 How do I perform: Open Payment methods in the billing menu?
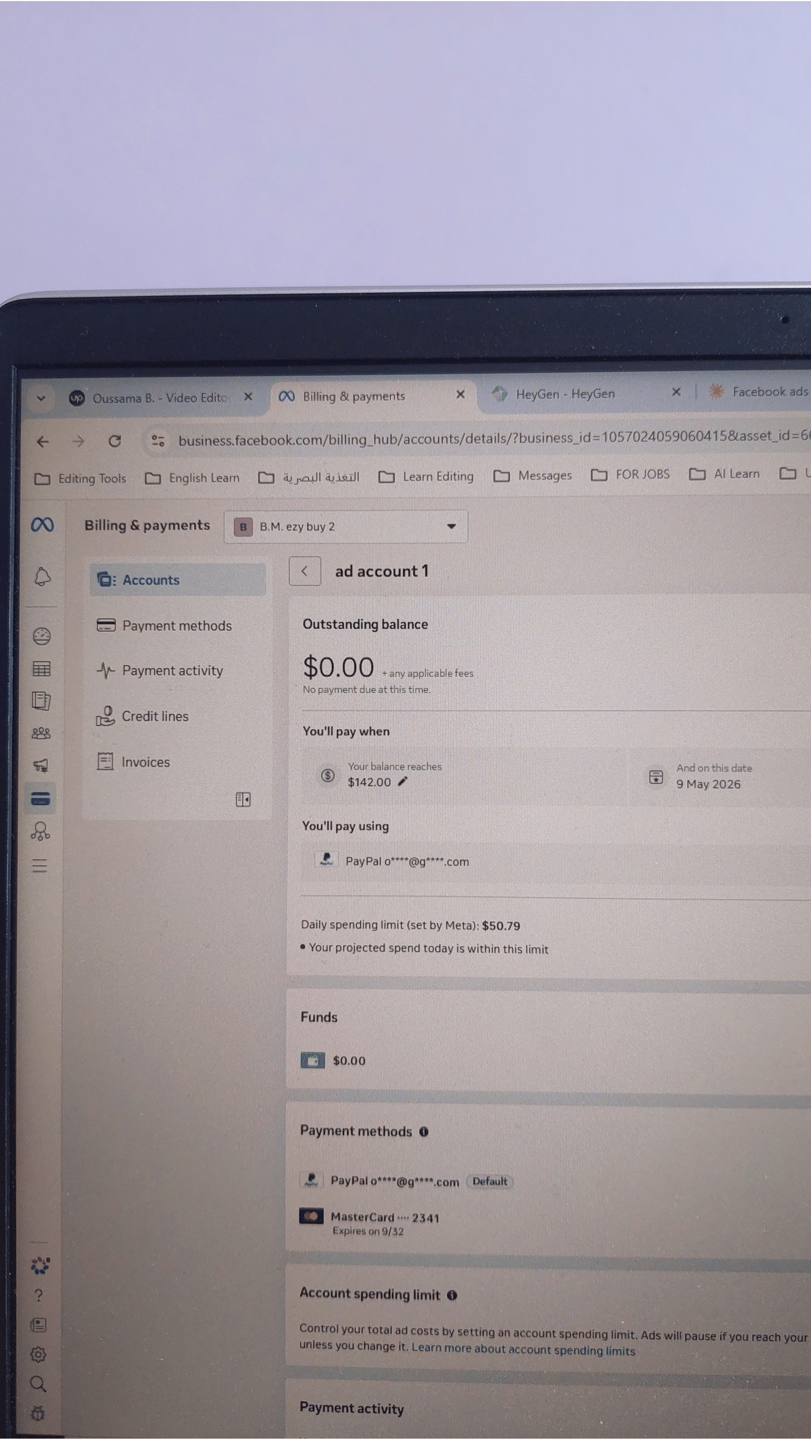[x=178, y=625]
